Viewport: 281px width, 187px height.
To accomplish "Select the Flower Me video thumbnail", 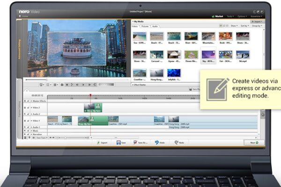I will tap(191, 55).
